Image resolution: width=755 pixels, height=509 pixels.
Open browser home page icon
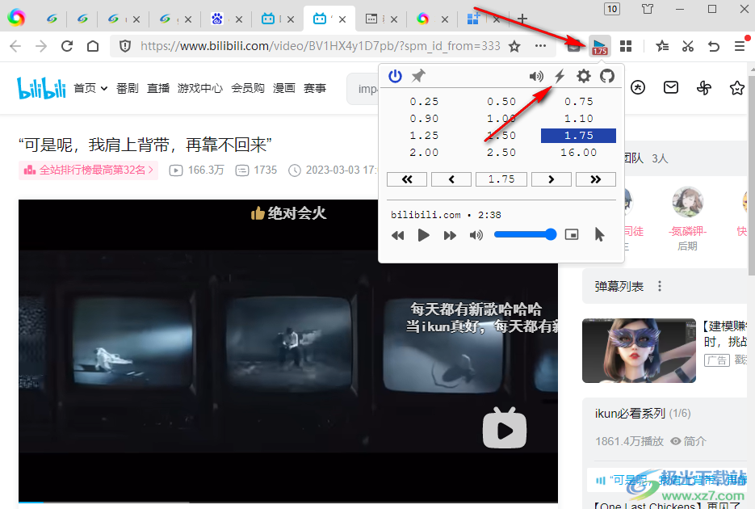[x=93, y=46]
